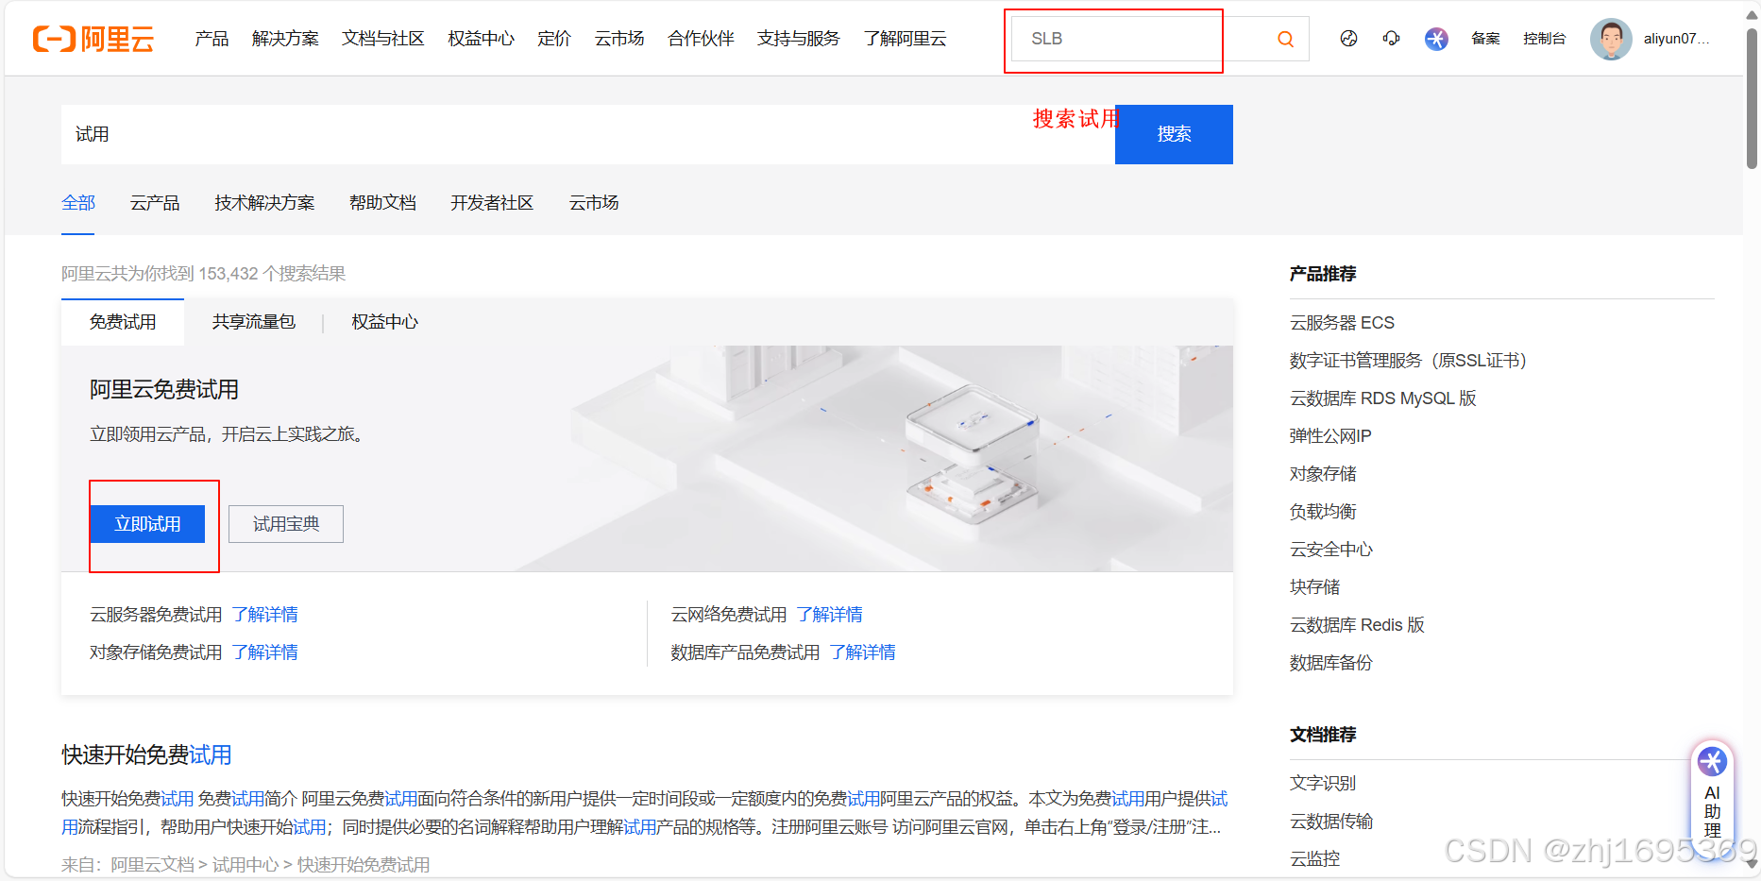Open the 产品 menu in top navigation

[x=212, y=39]
